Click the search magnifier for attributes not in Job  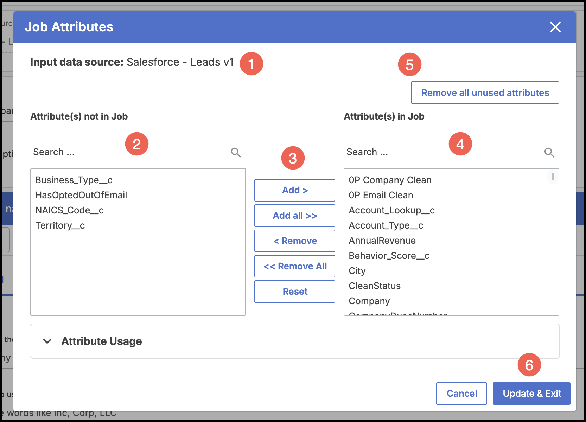pos(236,152)
